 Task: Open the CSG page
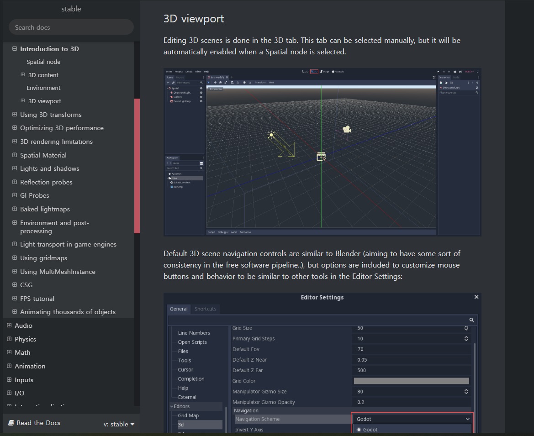26,285
